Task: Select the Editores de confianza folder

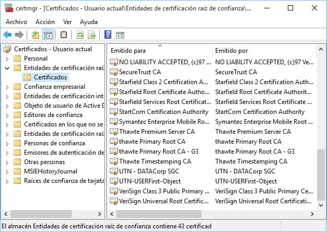Action: click(53, 115)
